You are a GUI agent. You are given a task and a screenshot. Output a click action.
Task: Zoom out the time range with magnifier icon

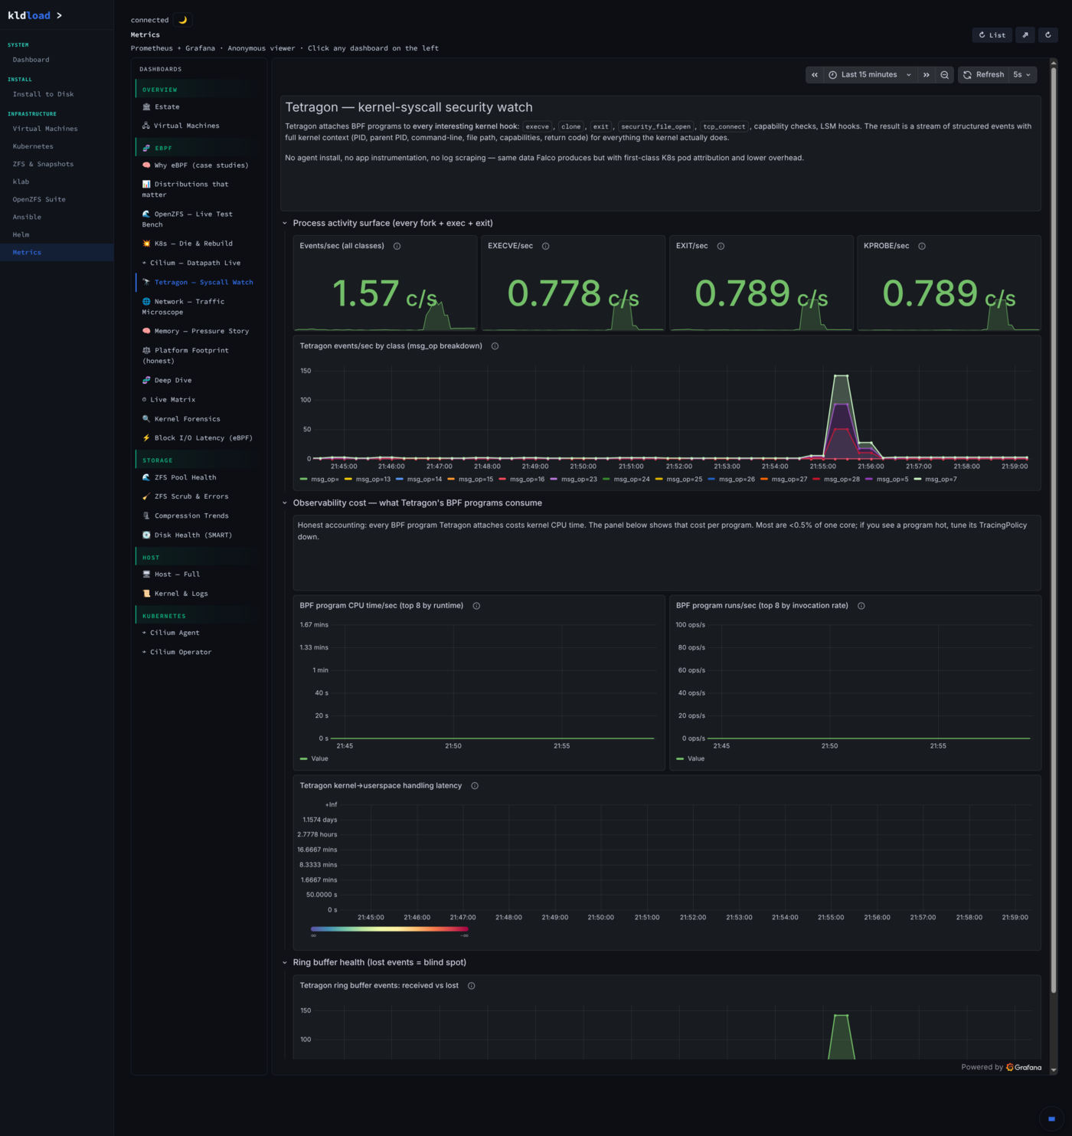[944, 74]
